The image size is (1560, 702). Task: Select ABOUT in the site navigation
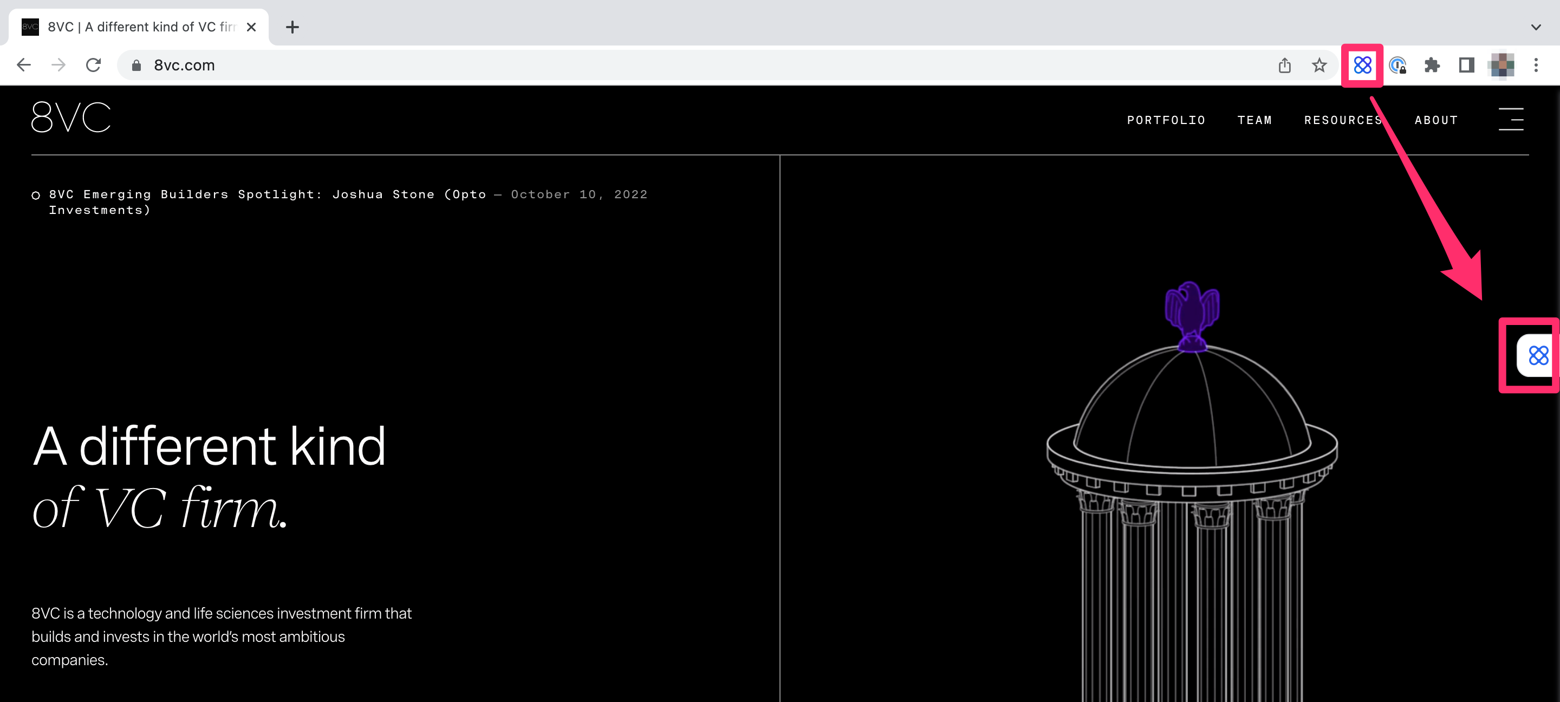pos(1436,120)
